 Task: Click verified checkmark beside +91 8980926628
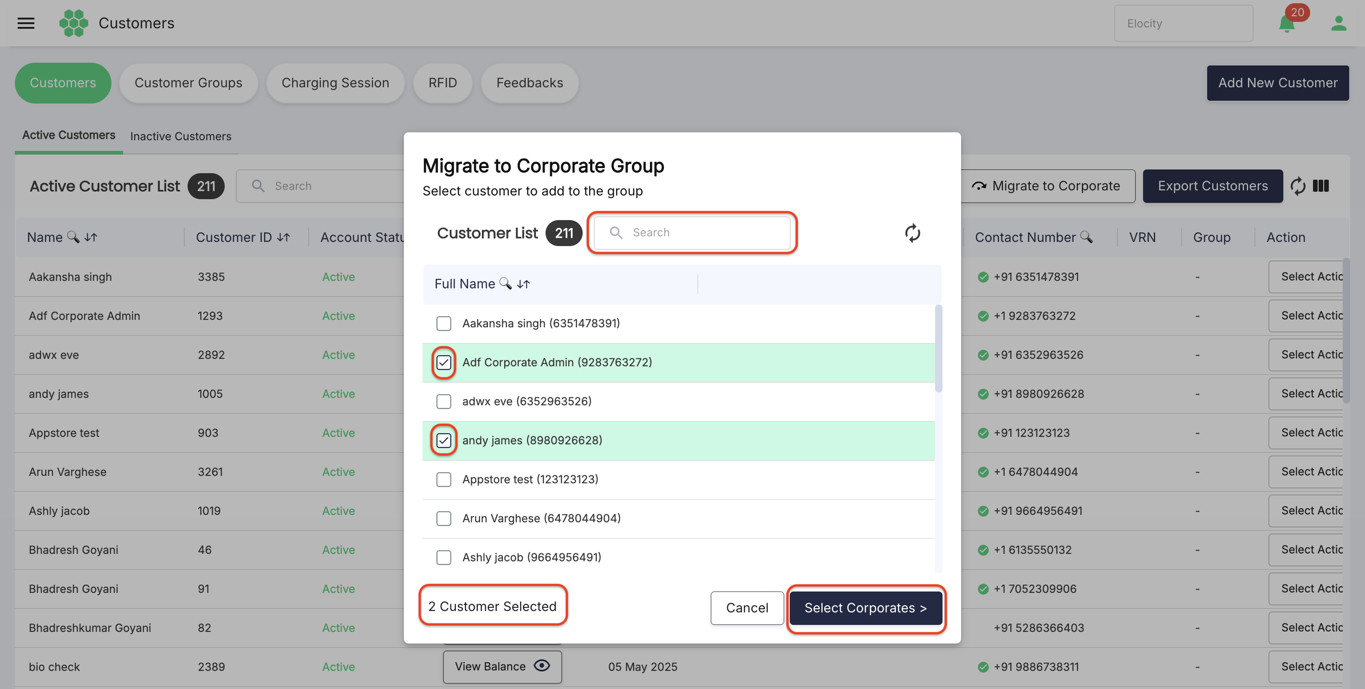point(983,394)
